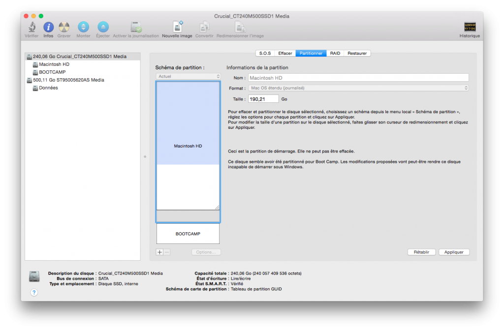Select the Macintosh HD partition block

(x=188, y=146)
